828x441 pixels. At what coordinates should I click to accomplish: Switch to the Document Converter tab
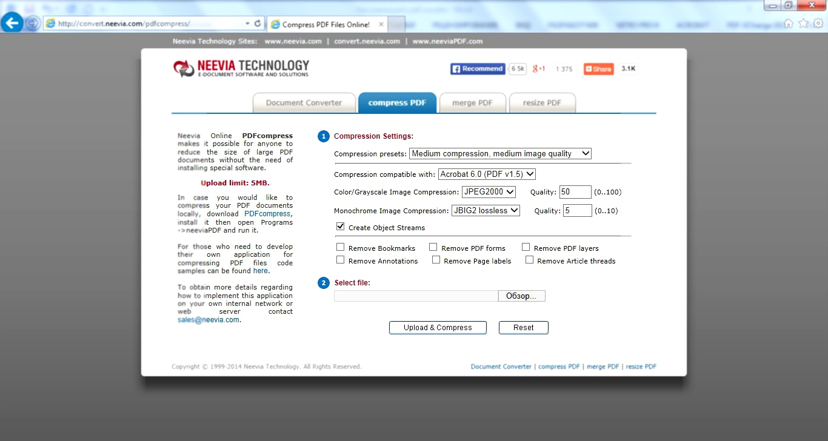(x=304, y=102)
